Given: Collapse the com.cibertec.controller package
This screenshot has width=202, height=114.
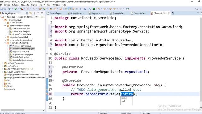Looking at the screenshot, I should tap(5, 26).
